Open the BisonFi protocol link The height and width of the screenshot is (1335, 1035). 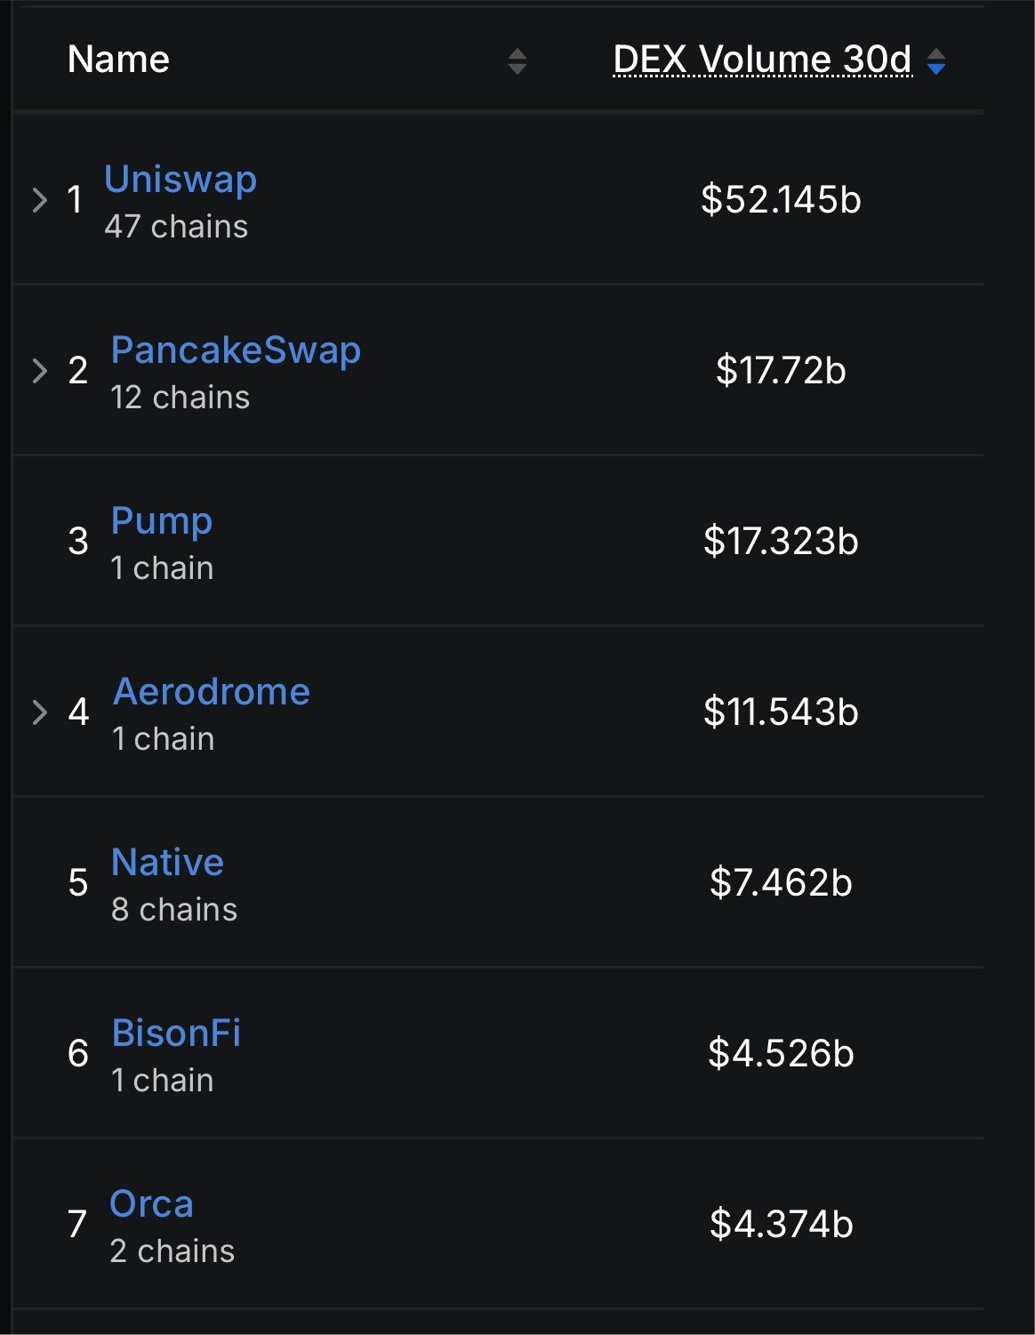176,1033
